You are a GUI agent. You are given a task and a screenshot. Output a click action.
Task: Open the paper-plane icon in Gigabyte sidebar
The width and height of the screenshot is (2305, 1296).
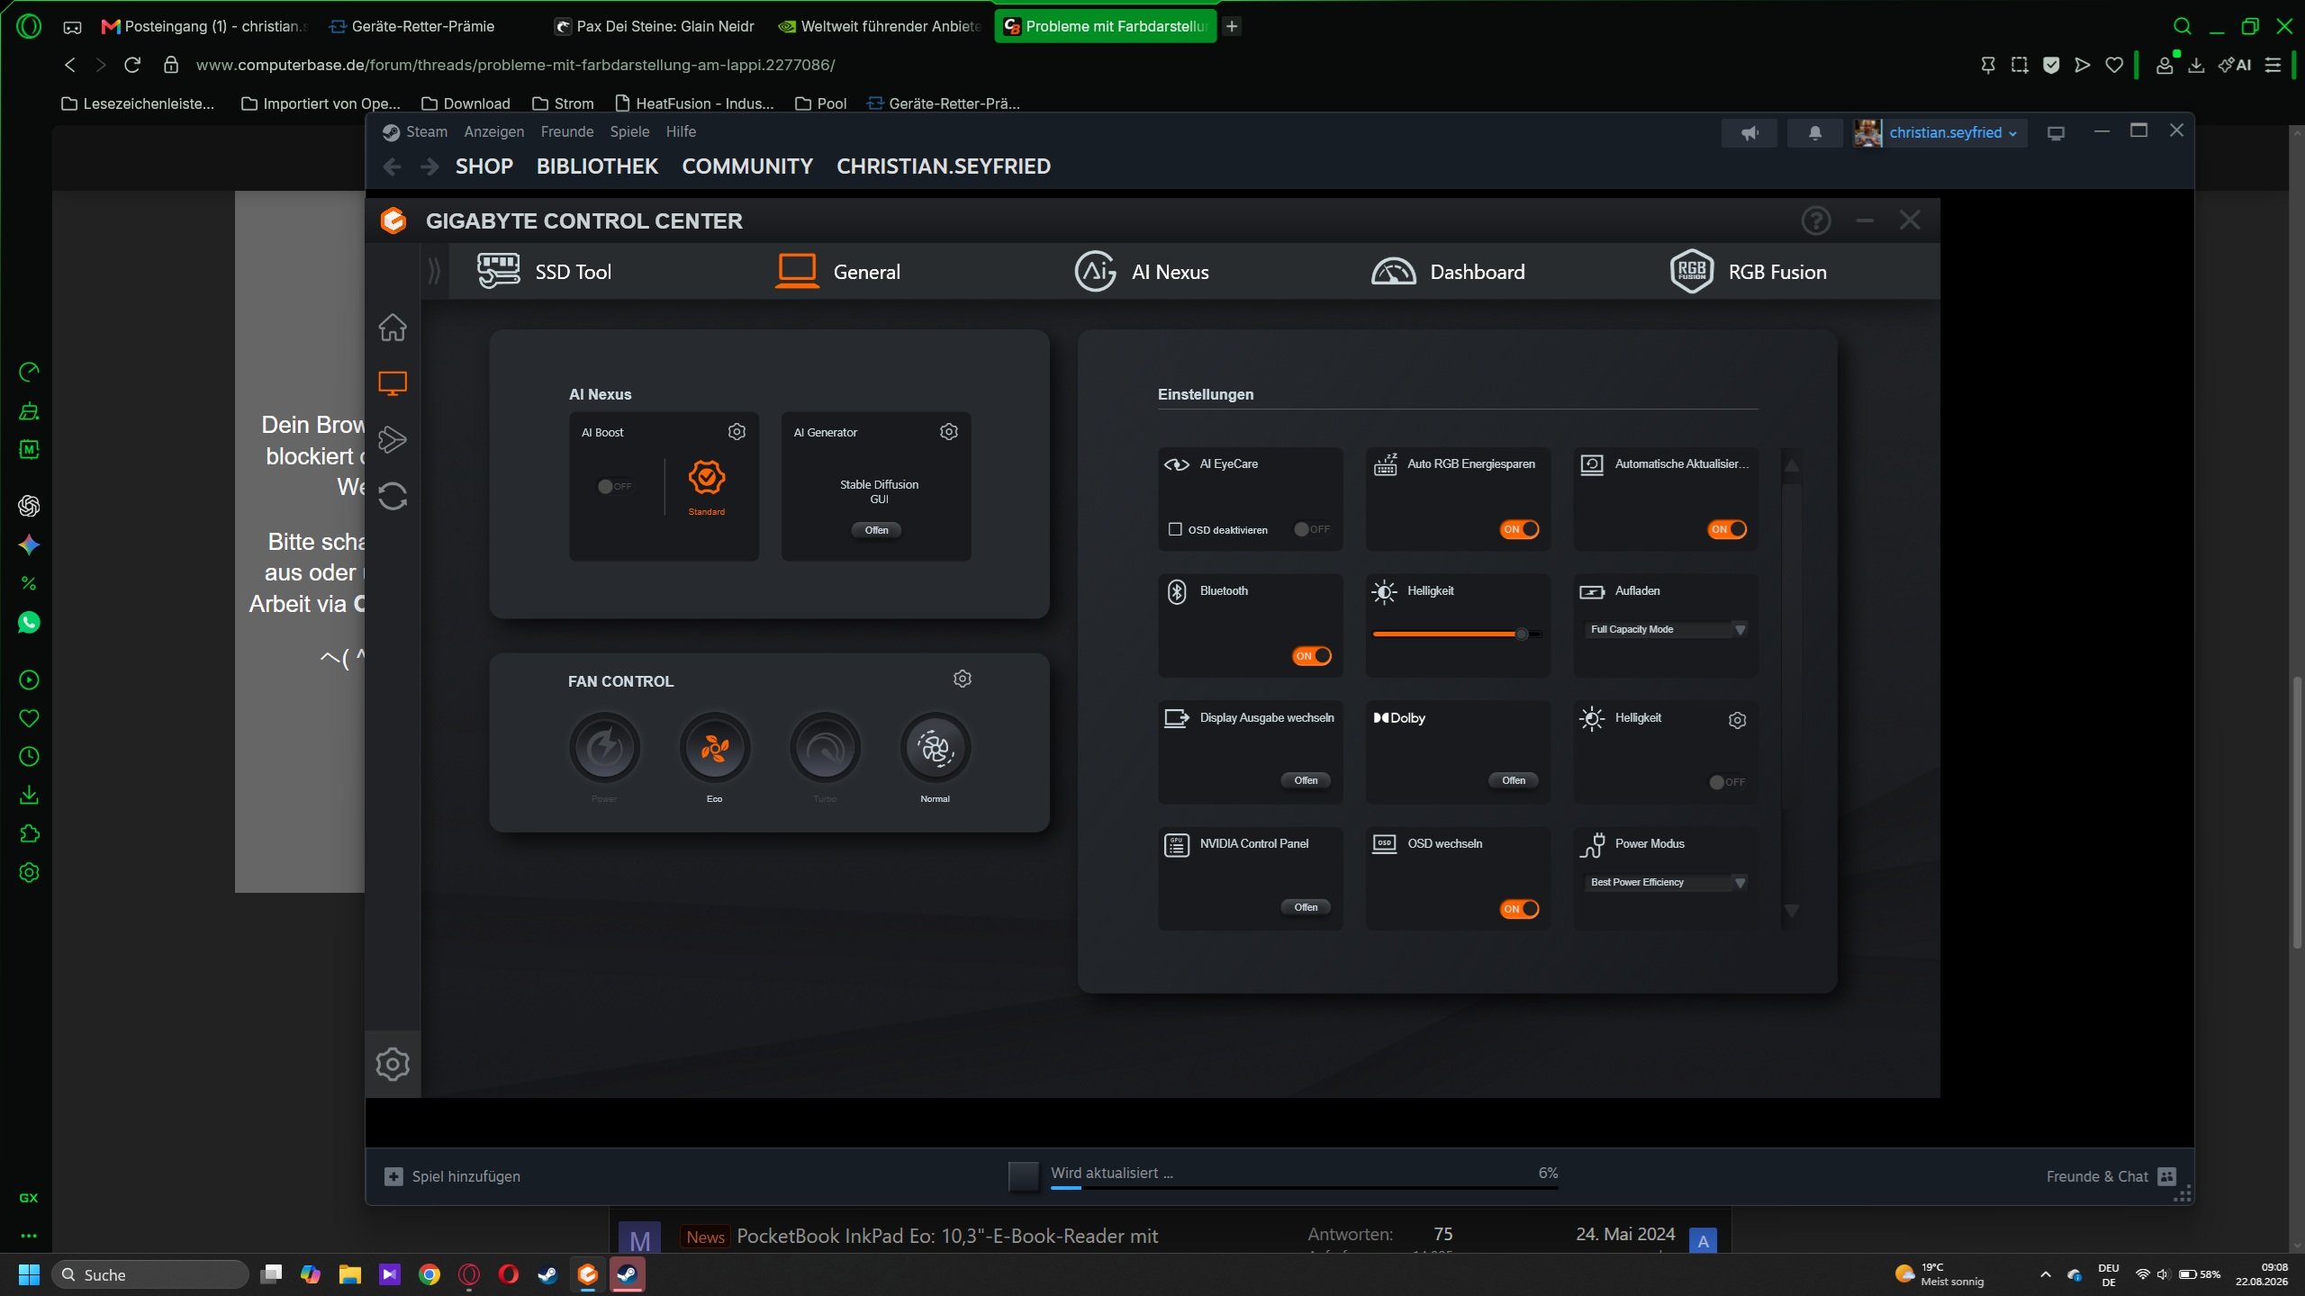393,439
